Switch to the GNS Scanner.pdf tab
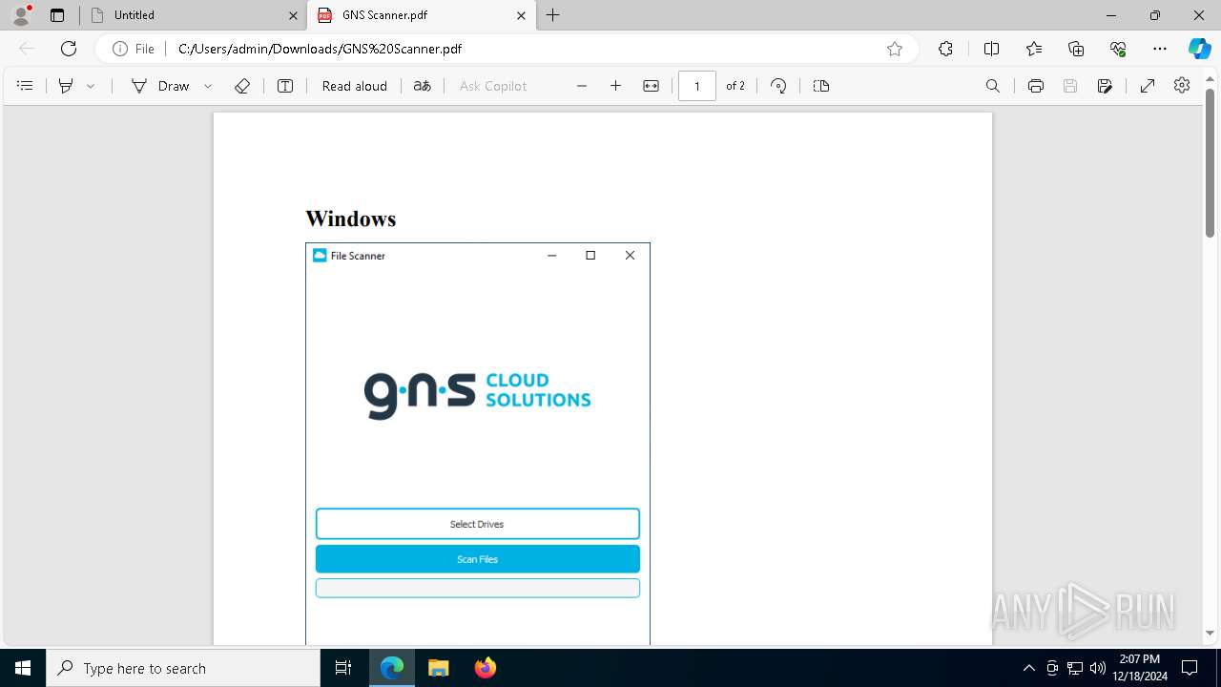1221x687 pixels. pos(422,15)
